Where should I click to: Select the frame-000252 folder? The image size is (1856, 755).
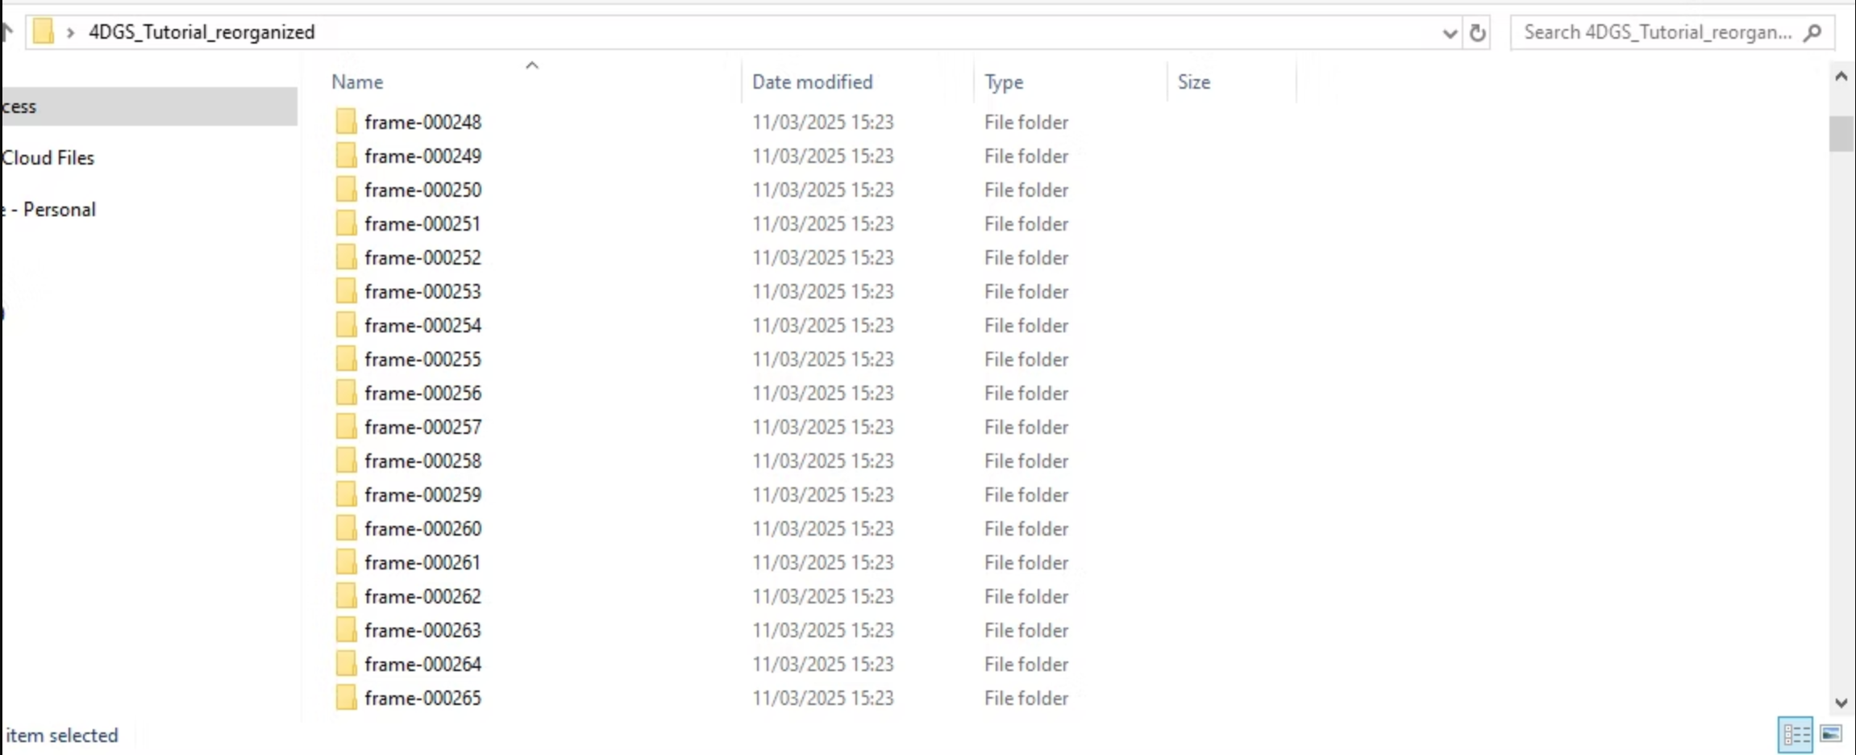(422, 257)
